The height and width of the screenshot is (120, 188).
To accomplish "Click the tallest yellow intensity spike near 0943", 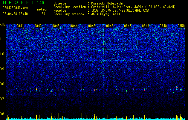I will point(51,115).
